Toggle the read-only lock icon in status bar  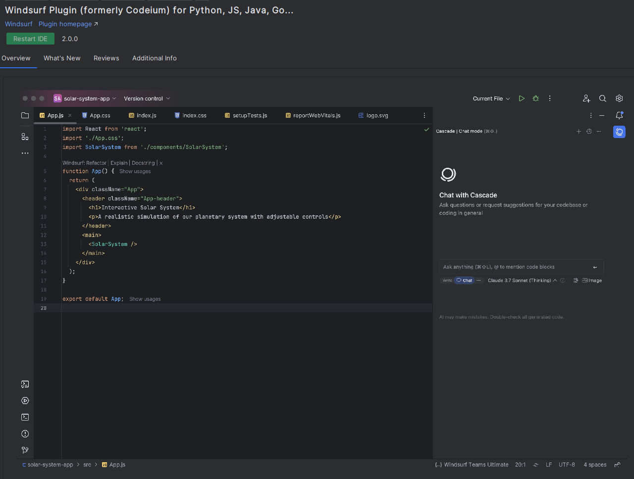(617, 465)
